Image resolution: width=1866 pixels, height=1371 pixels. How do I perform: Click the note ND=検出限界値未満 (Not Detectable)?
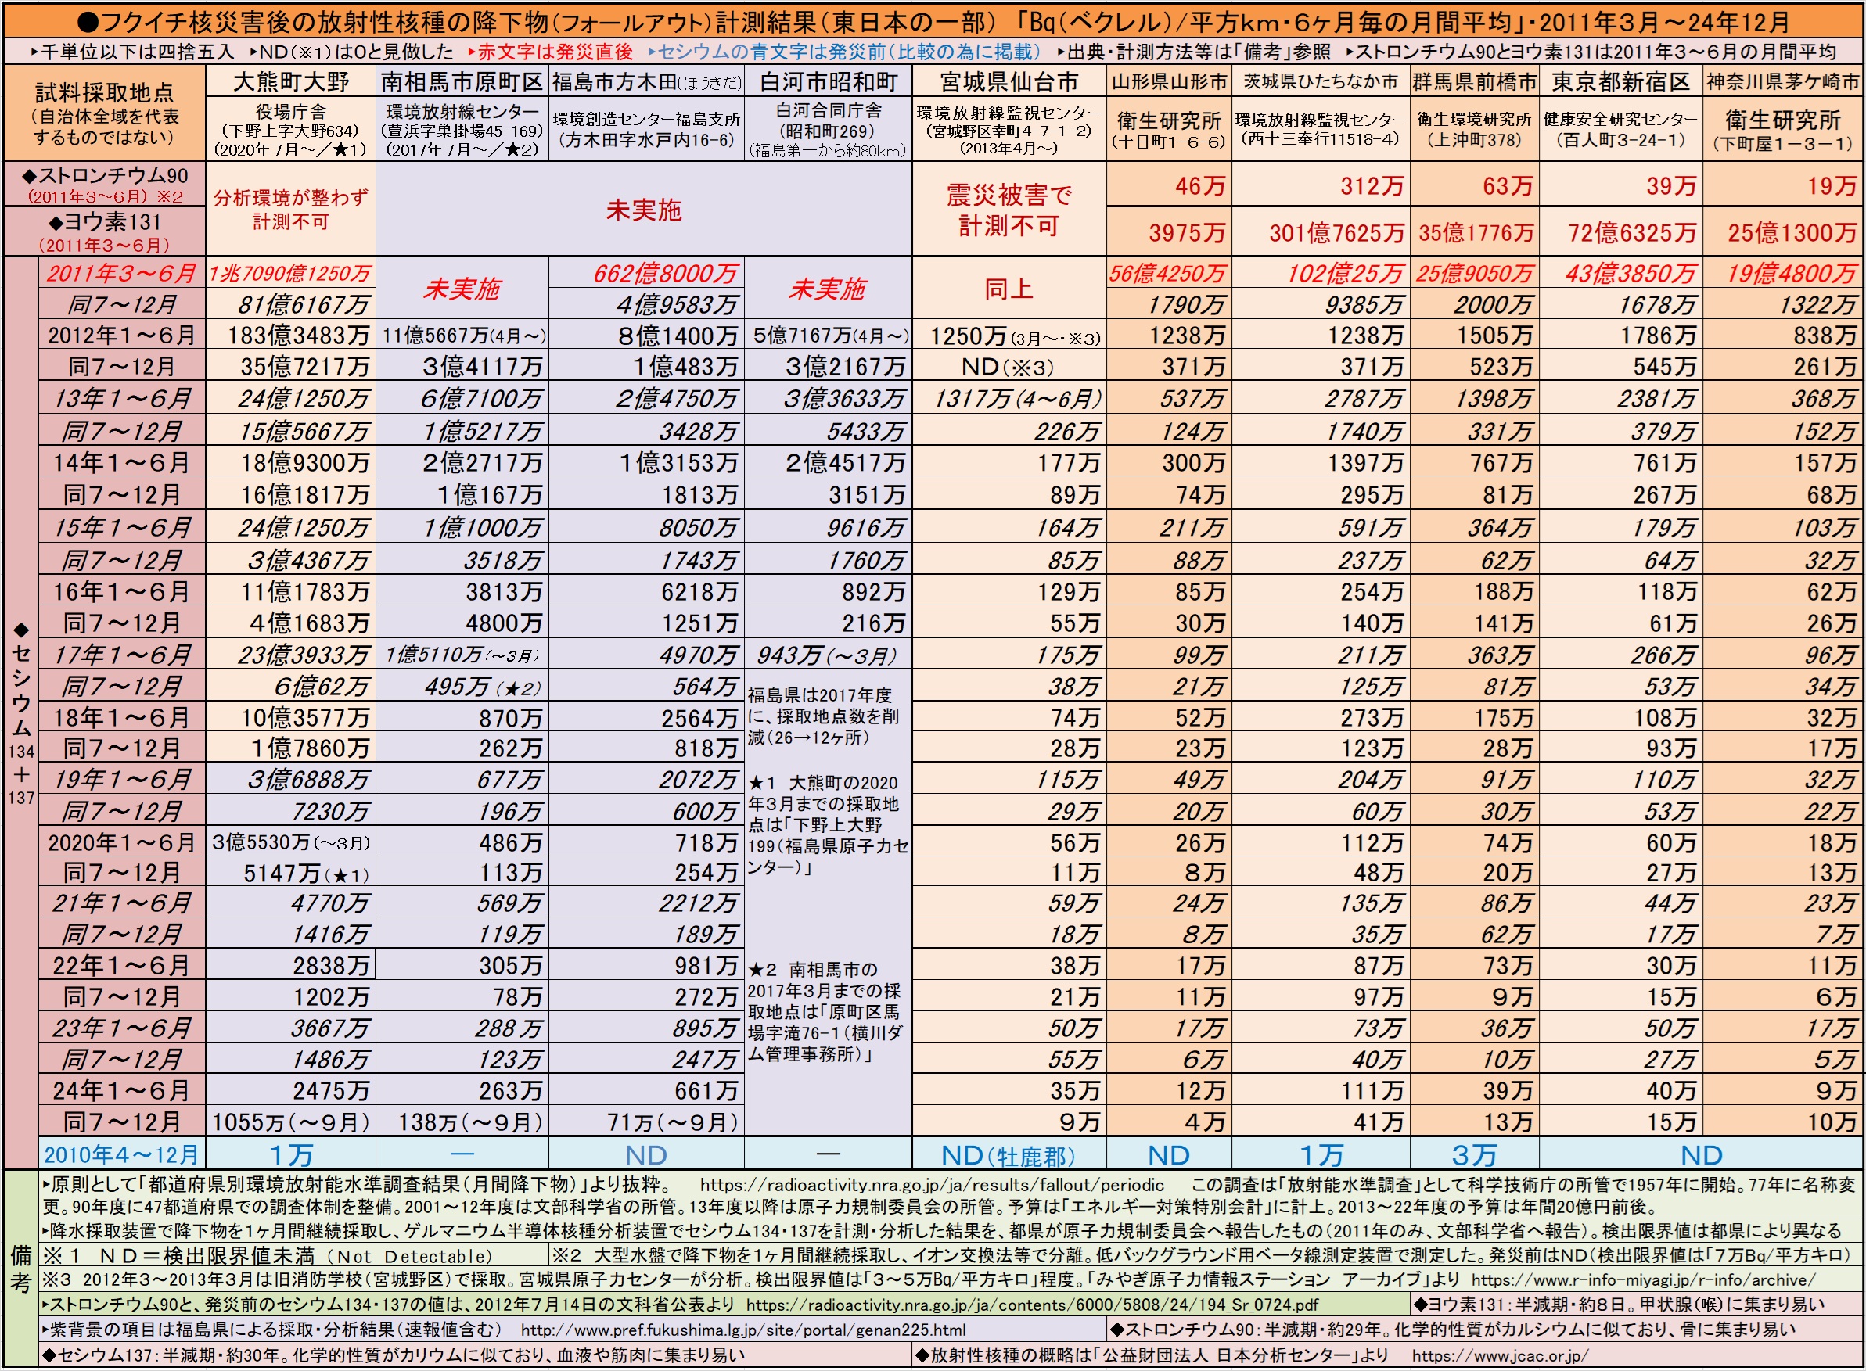click(268, 1256)
